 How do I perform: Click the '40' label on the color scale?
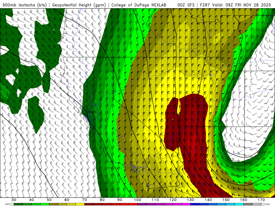(32, 200)
